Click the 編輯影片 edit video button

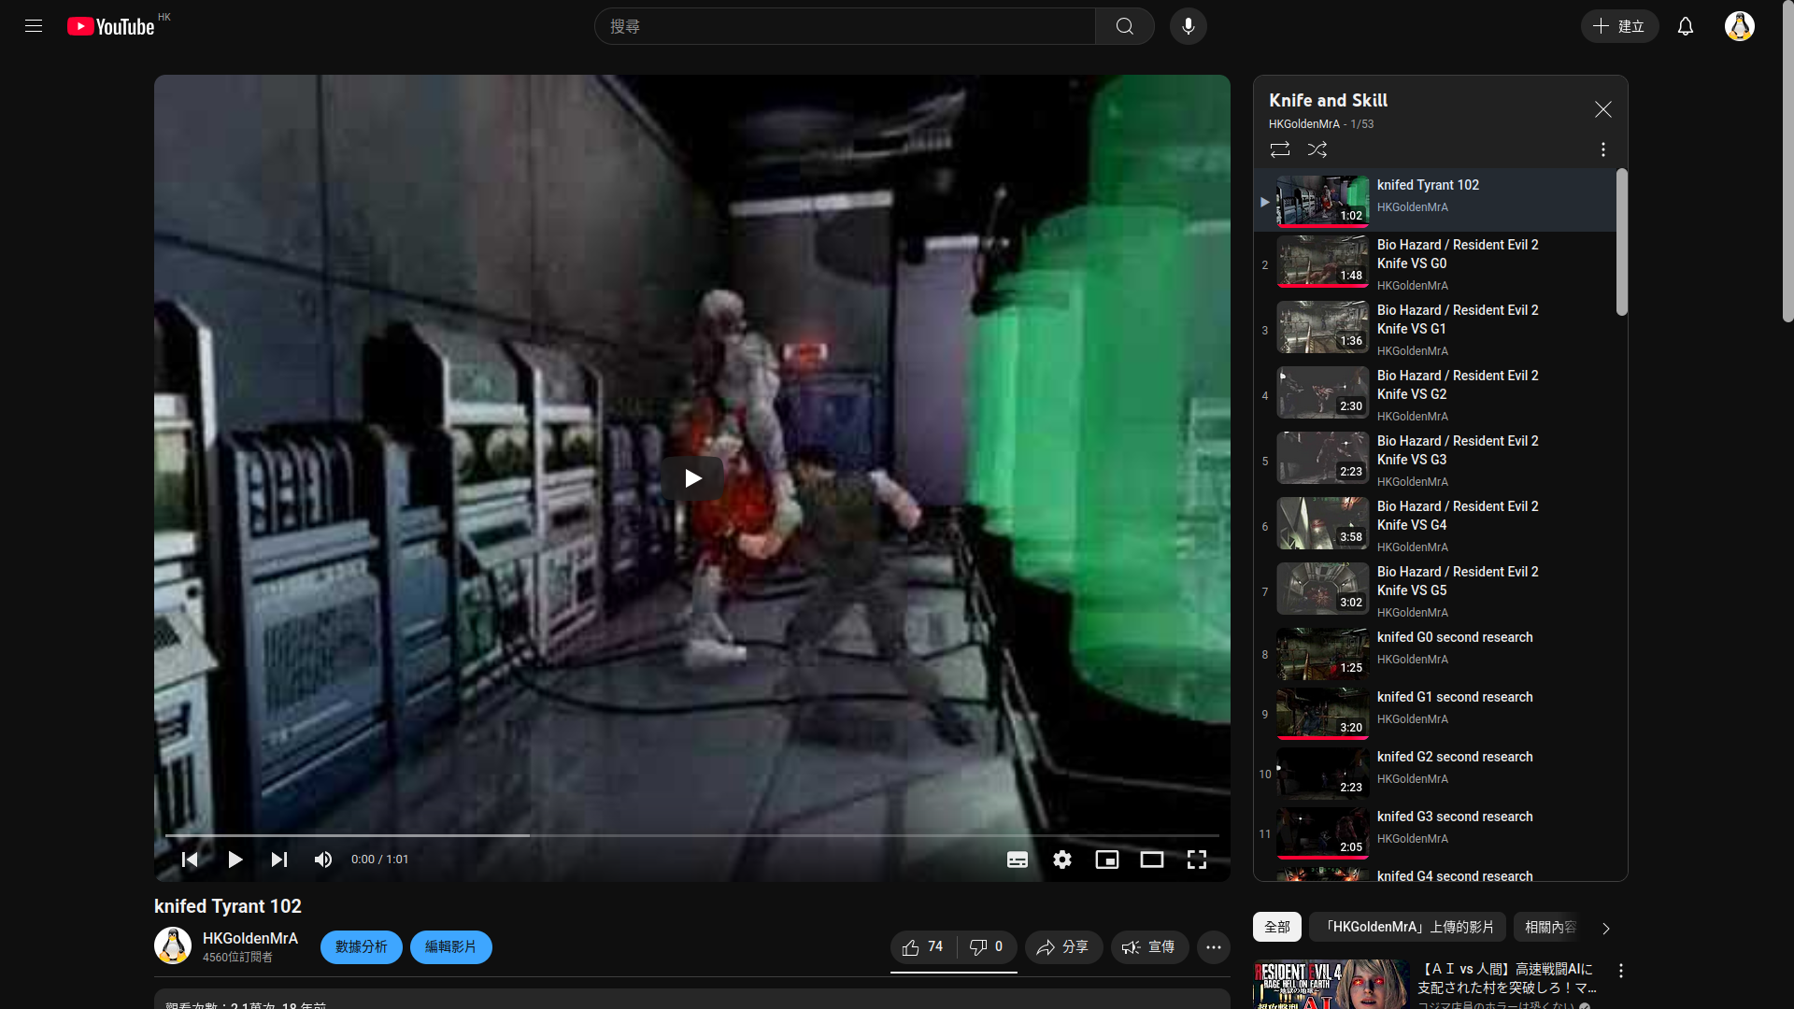451,947
